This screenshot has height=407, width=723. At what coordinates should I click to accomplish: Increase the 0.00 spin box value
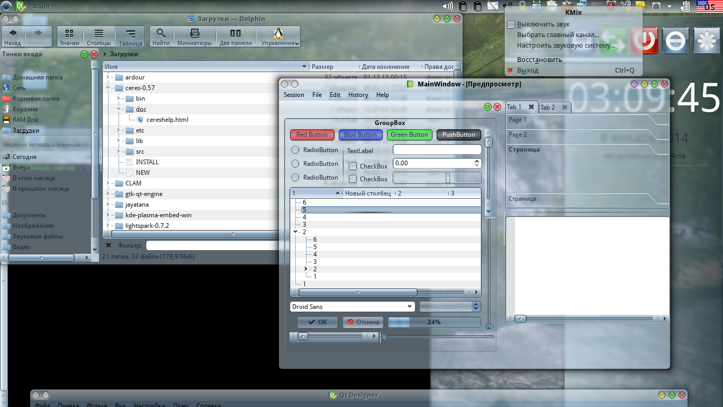point(477,161)
